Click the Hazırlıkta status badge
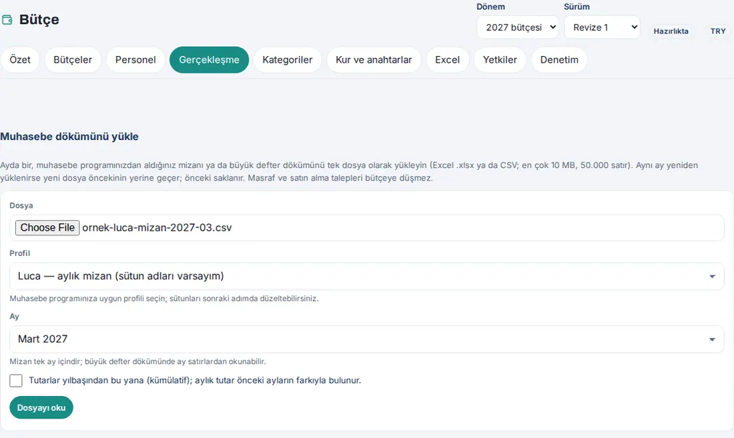 click(671, 31)
